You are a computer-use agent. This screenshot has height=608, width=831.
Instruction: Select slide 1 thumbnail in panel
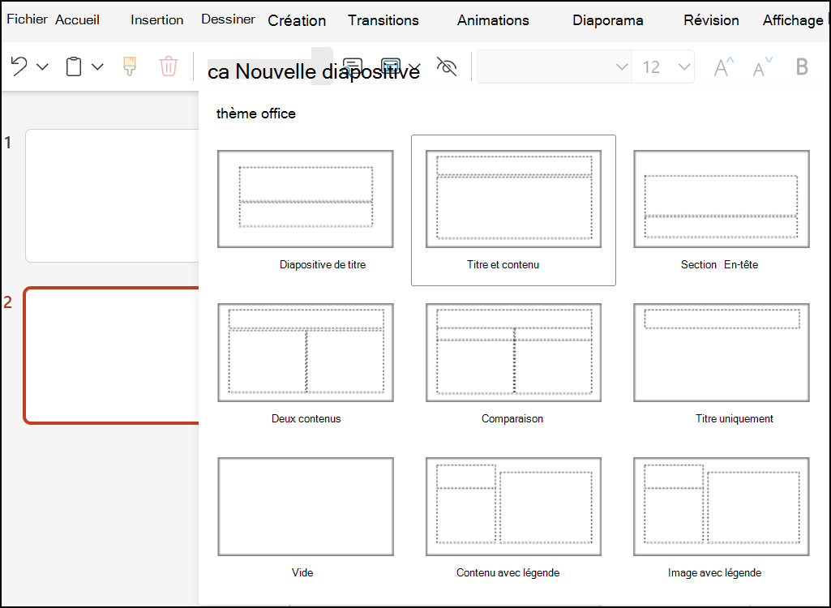pyautogui.click(x=112, y=195)
